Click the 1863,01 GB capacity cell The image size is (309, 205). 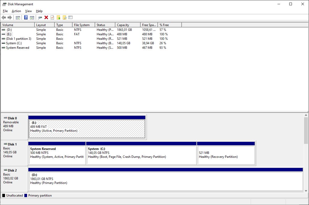pyautogui.click(x=124, y=30)
